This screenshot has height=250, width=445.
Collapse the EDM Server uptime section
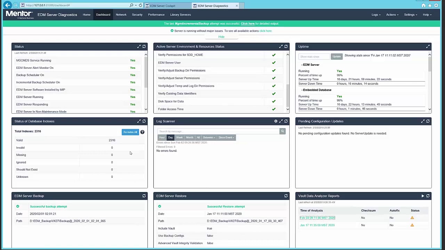[x=310, y=65]
